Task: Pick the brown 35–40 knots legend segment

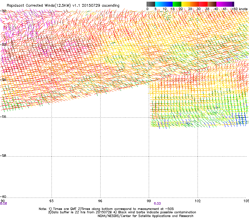Action: coord(212,4)
